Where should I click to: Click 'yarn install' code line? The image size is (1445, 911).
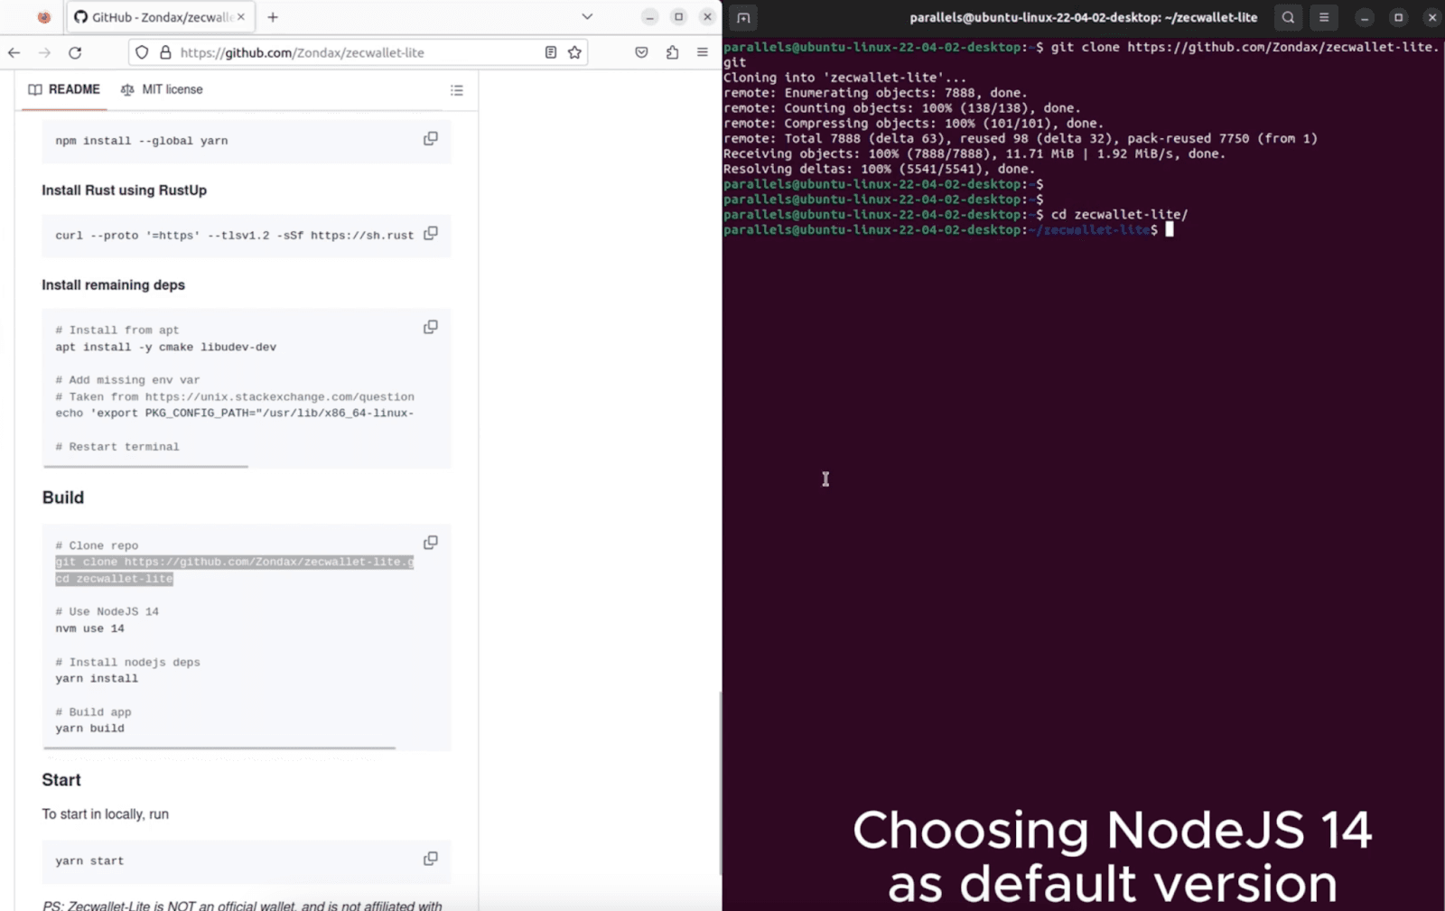pyautogui.click(x=97, y=679)
